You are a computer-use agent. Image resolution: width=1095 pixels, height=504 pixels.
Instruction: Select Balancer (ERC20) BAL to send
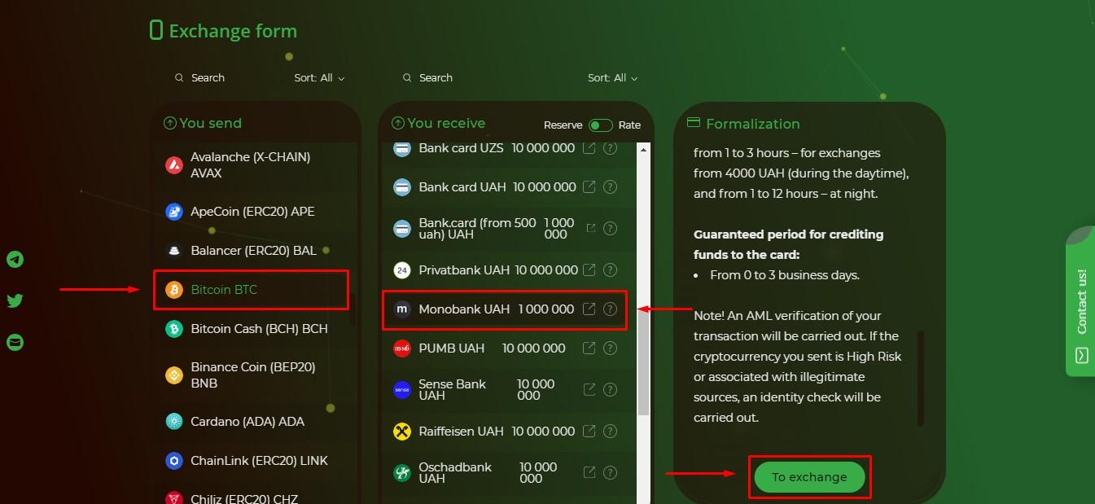(255, 251)
